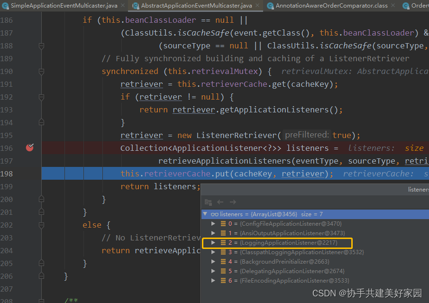This screenshot has height=303, width=429.
Task: Click fold end marker at line 206
Action: 41,276
